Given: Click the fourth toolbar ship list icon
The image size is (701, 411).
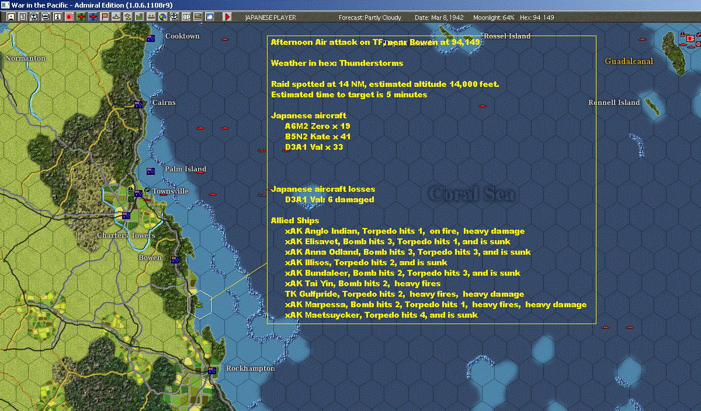Looking at the screenshot, I should [46, 17].
